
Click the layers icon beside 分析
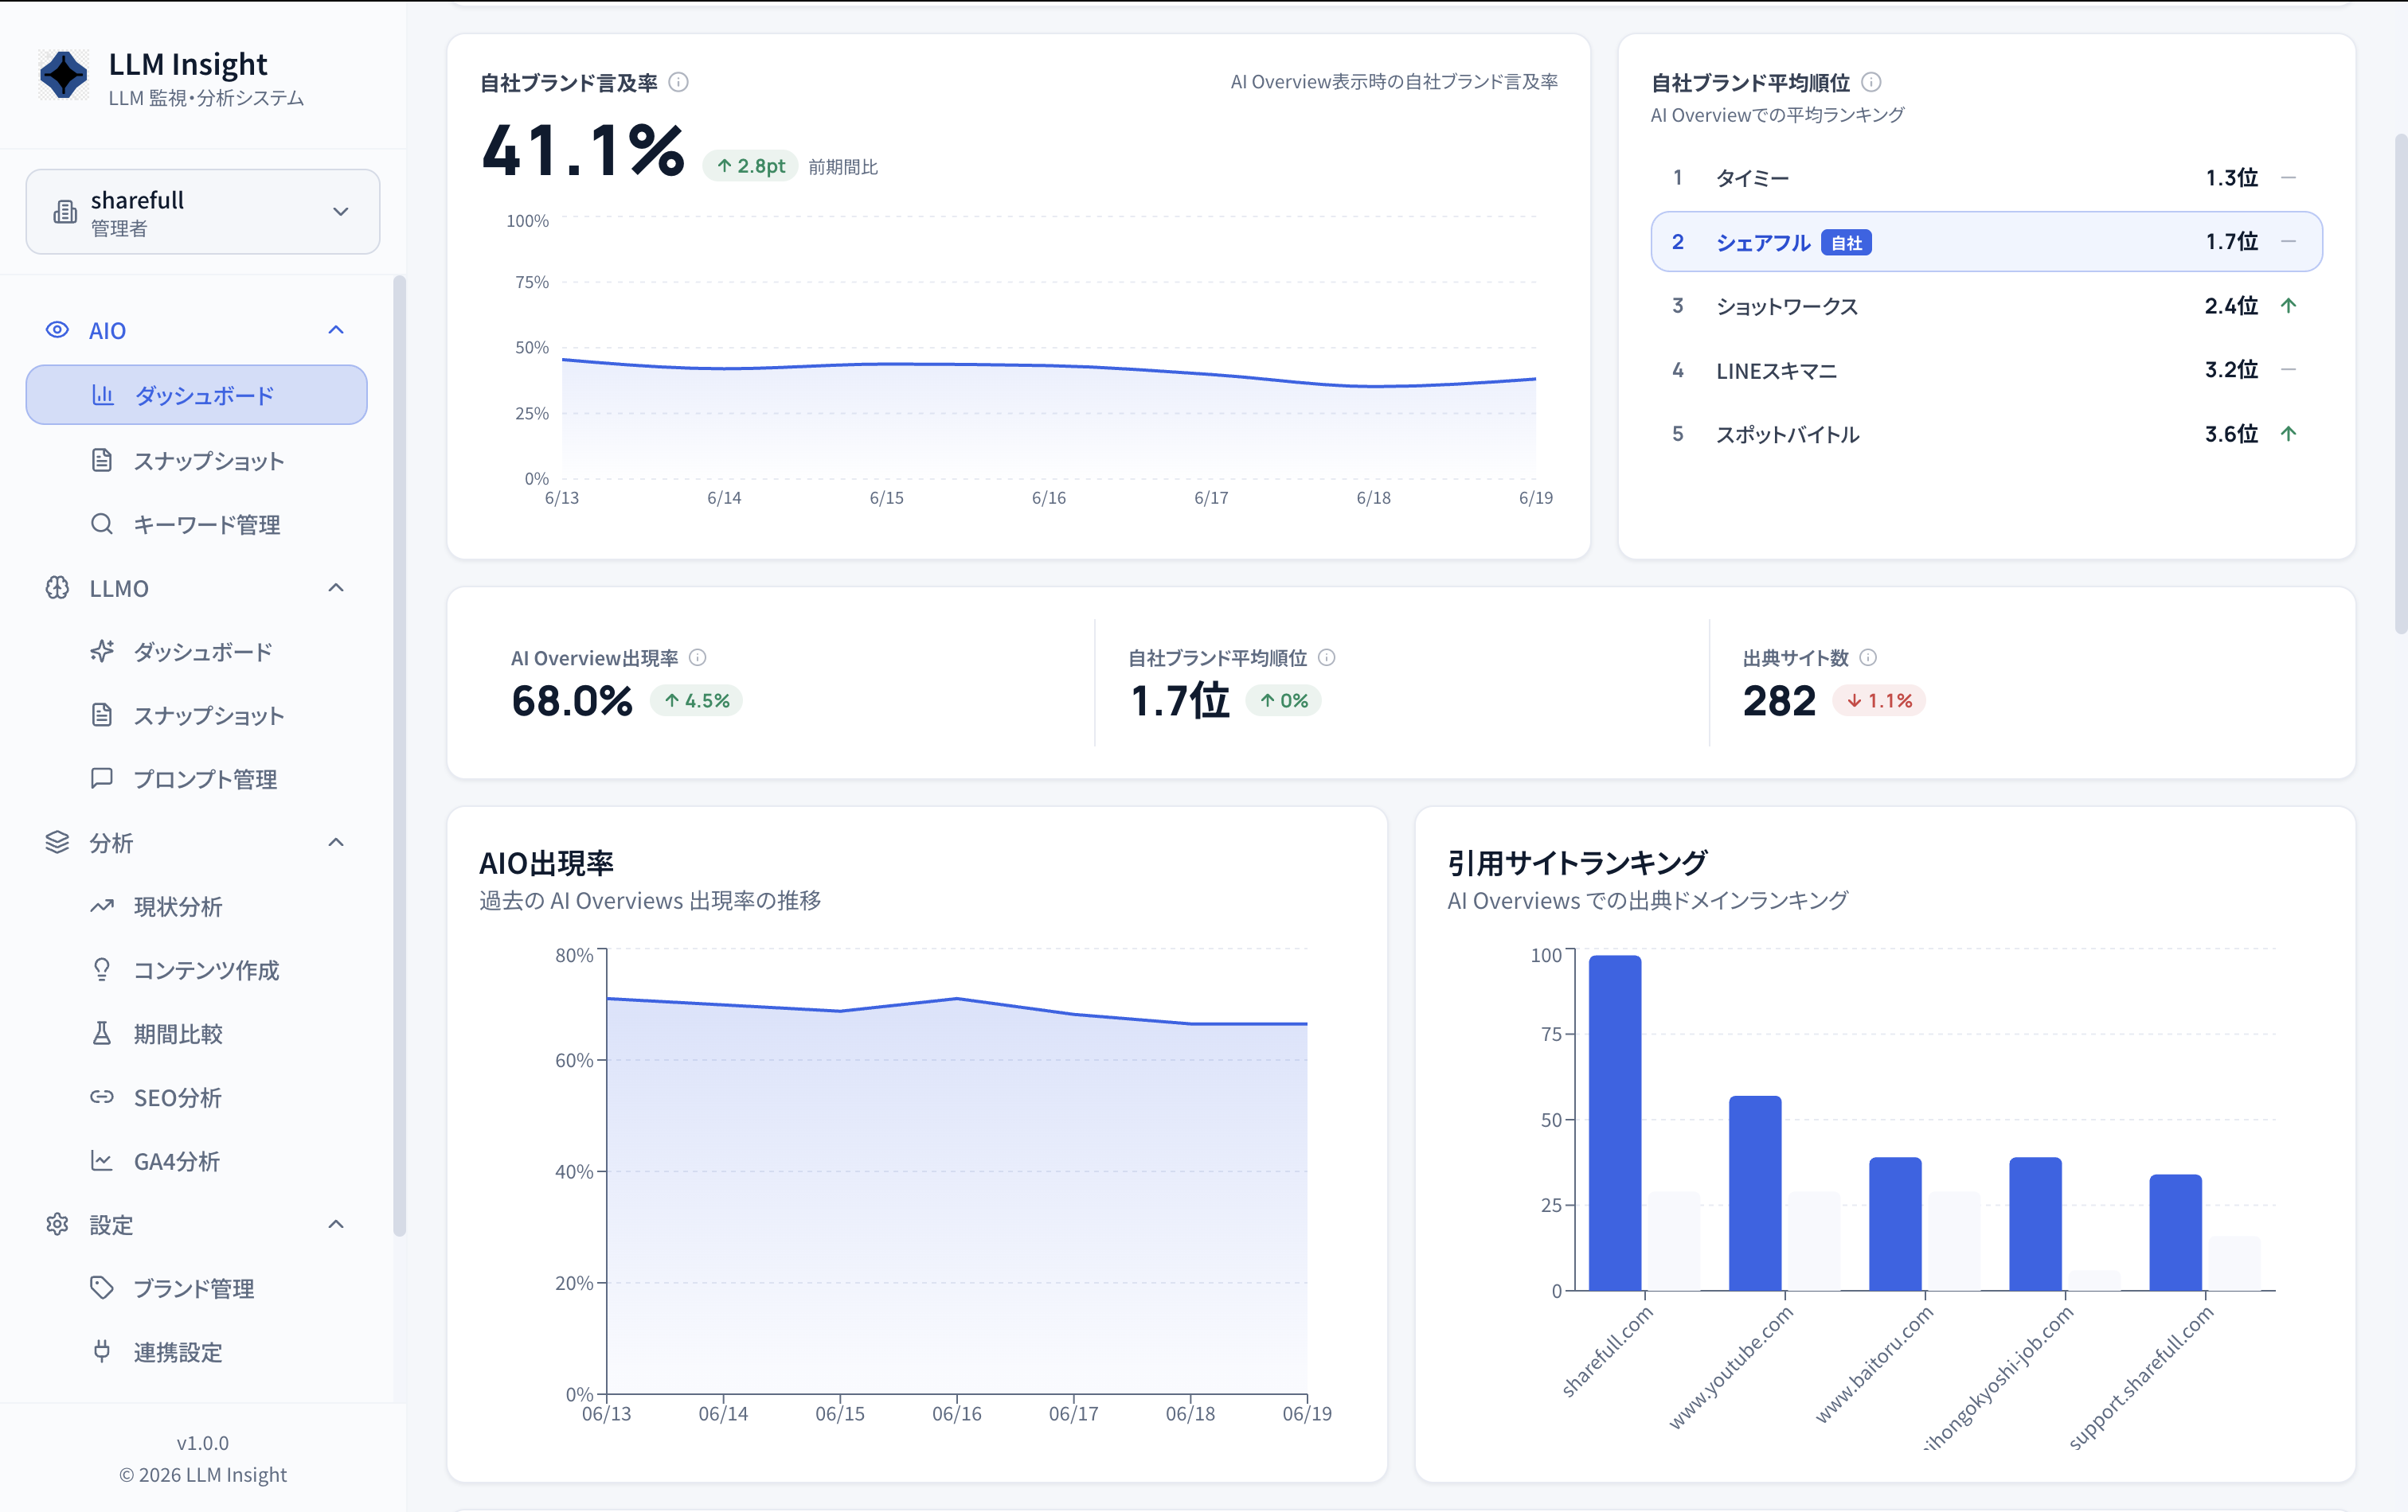[57, 843]
